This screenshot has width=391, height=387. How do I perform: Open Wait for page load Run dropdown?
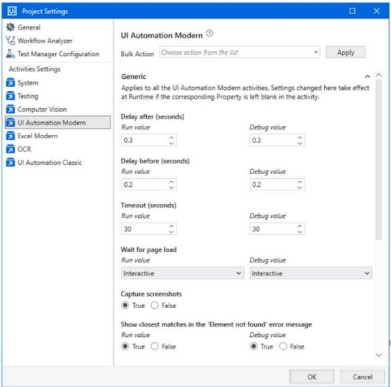[x=182, y=273]
